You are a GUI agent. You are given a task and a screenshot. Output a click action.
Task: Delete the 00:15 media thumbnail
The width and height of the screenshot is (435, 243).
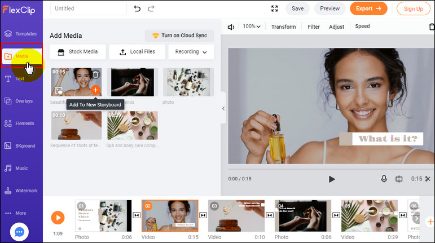[x=96, y=74]
